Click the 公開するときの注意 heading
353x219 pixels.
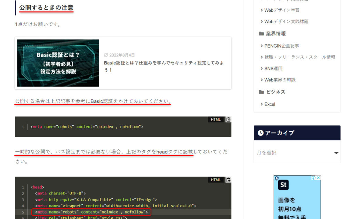(x=47, y=8)
